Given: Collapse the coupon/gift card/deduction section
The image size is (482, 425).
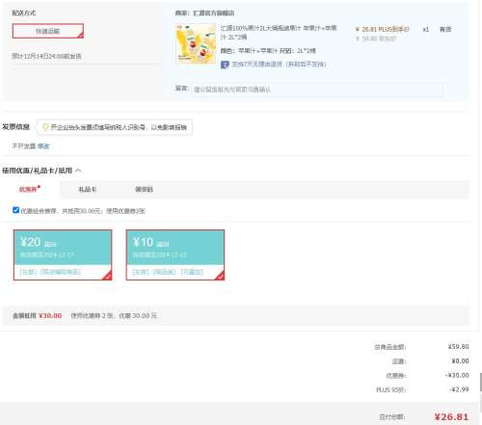Looking at the screenshot, I should 78,171.
